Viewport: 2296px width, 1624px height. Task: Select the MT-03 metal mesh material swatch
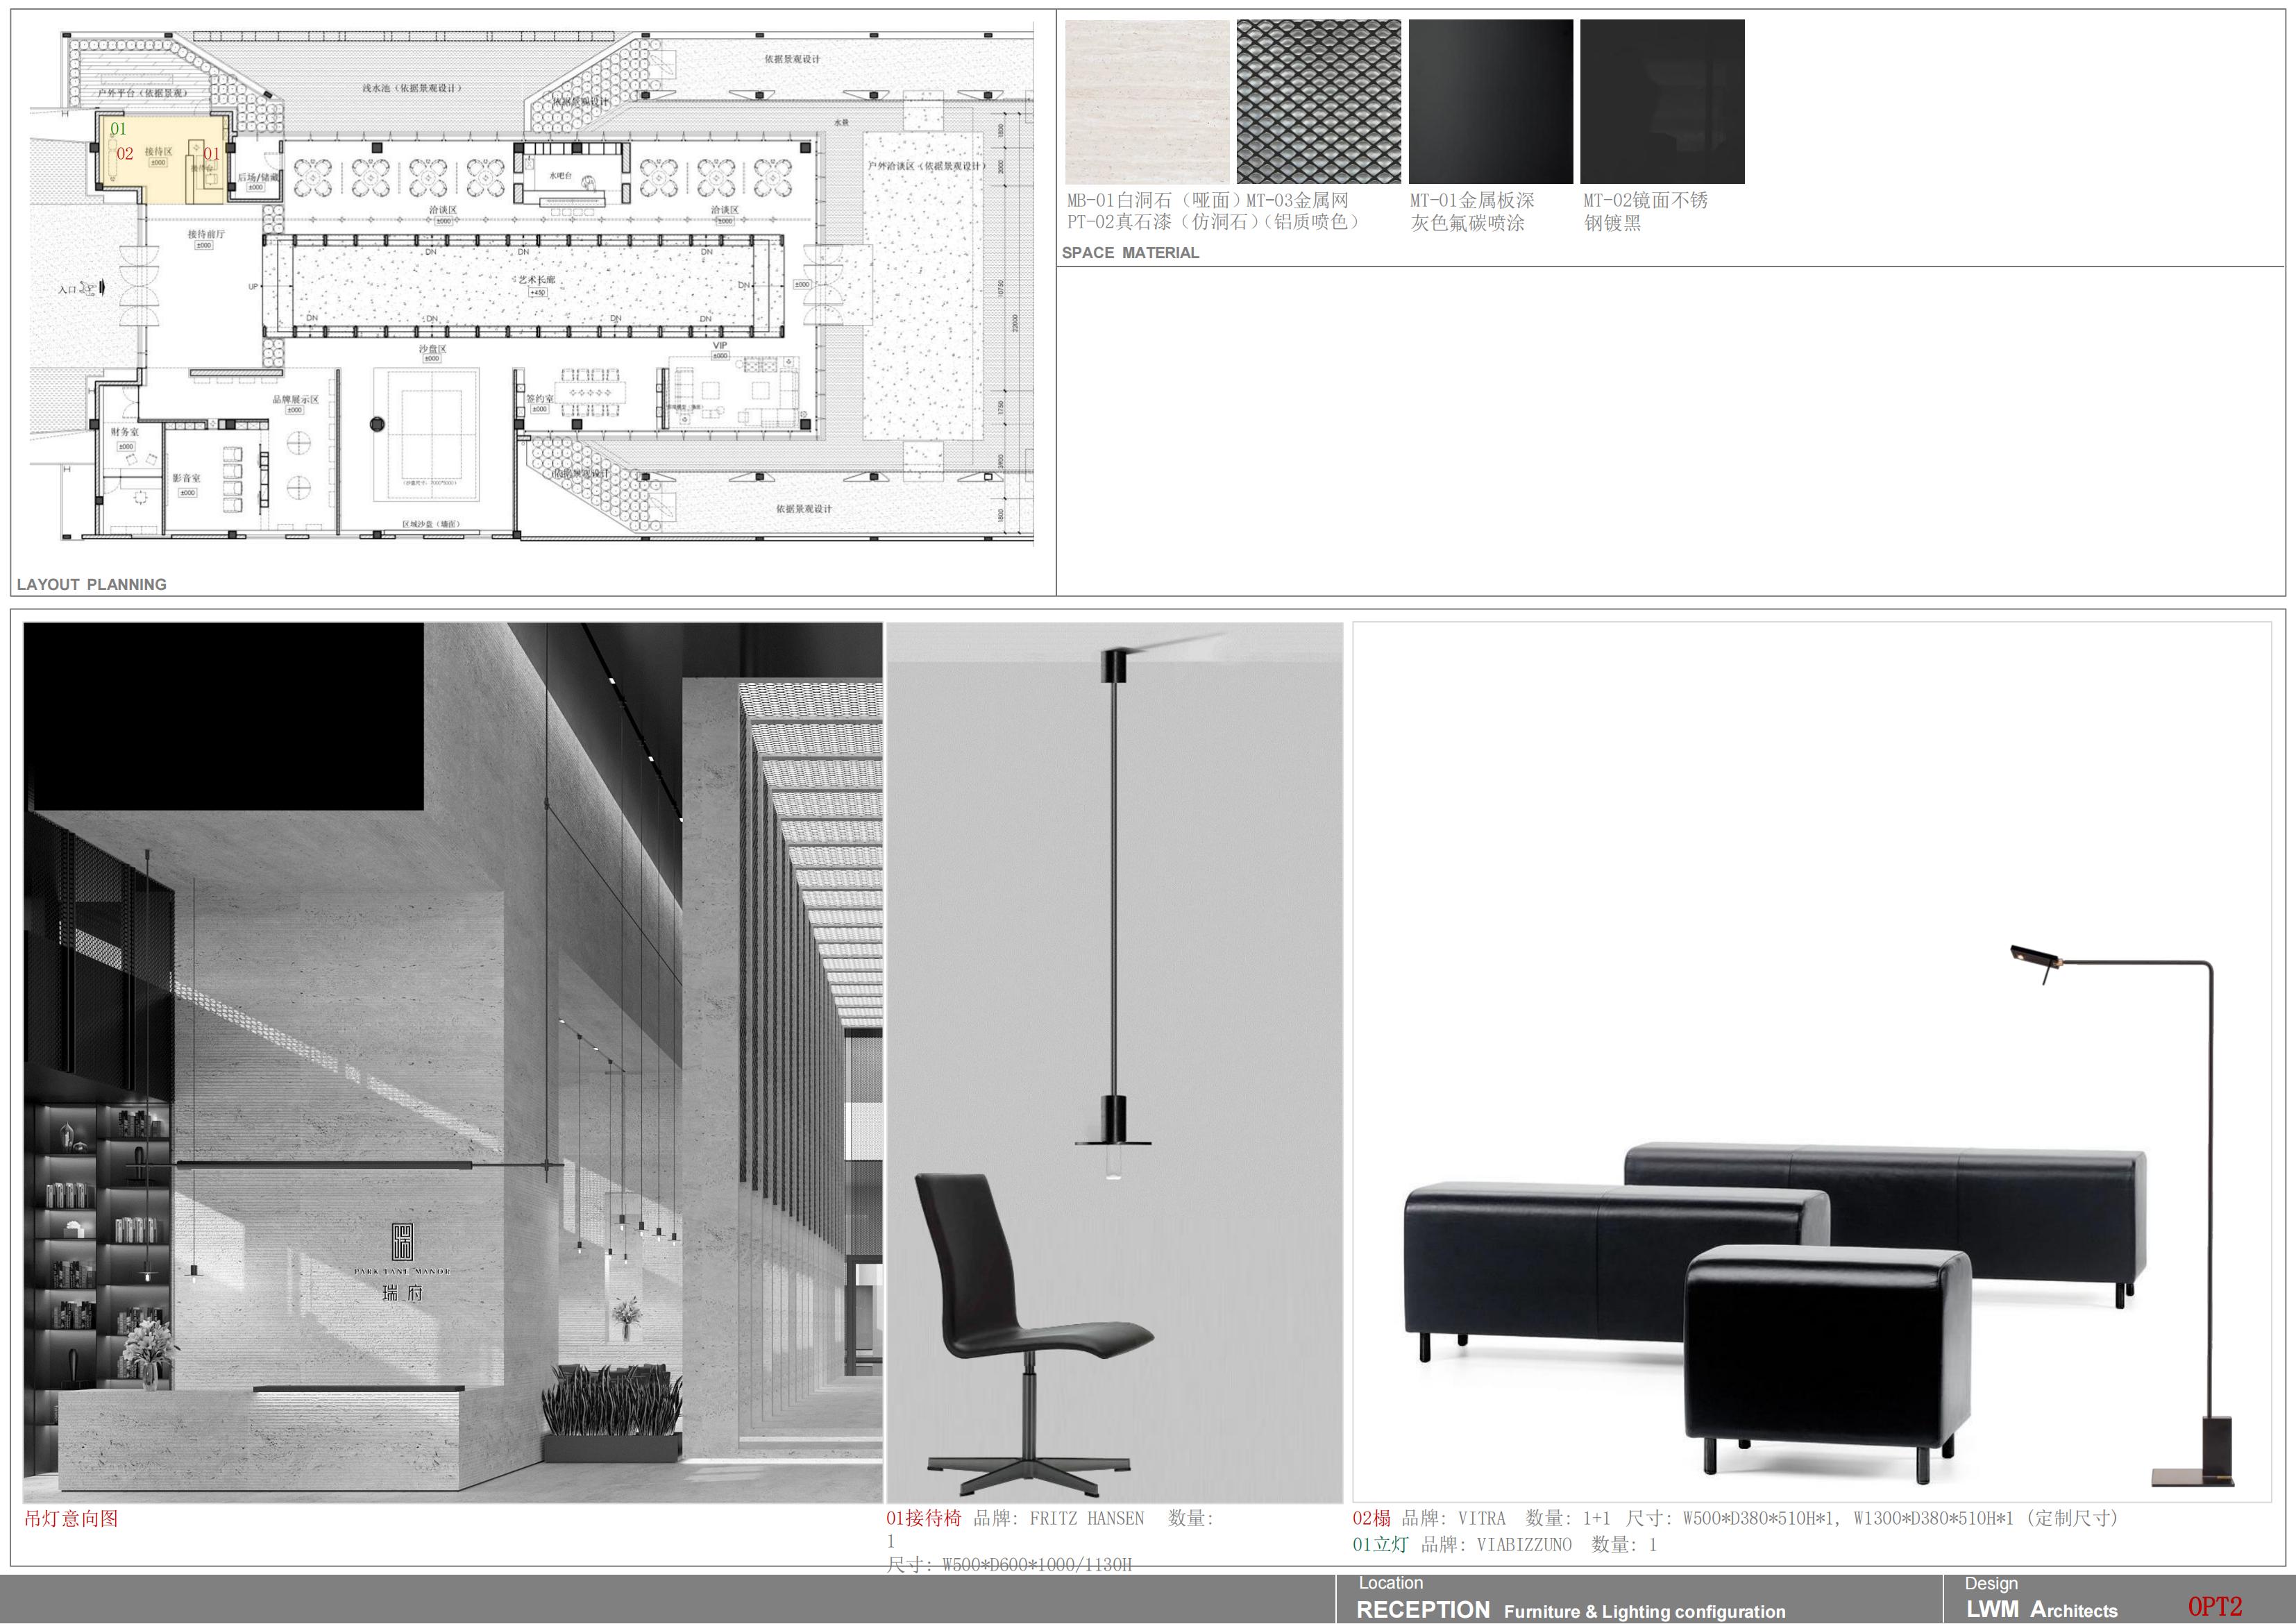[x=1318, y=101]
